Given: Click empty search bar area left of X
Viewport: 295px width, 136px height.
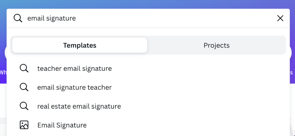Looking at the screenshot, I should coord(175,18).
